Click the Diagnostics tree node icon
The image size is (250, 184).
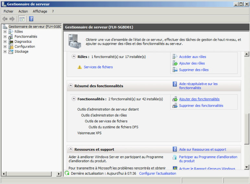tap(11, 42)
